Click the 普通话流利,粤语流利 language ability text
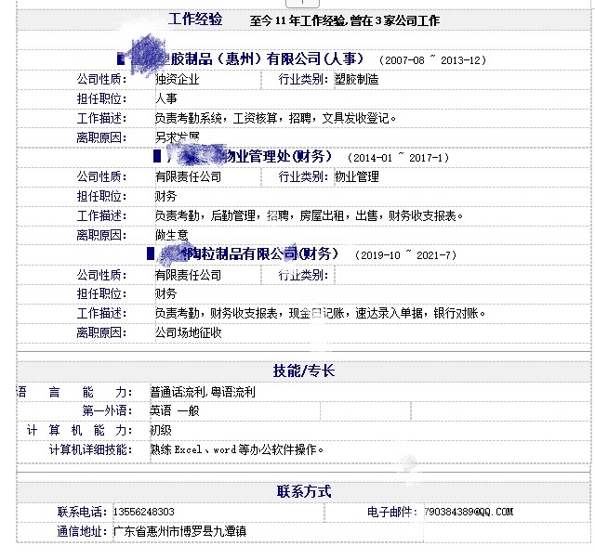595x559 pixels. tap(203, 392)
